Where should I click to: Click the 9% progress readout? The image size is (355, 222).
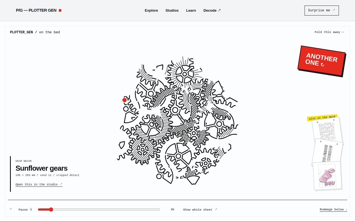(x=173, y=210)
